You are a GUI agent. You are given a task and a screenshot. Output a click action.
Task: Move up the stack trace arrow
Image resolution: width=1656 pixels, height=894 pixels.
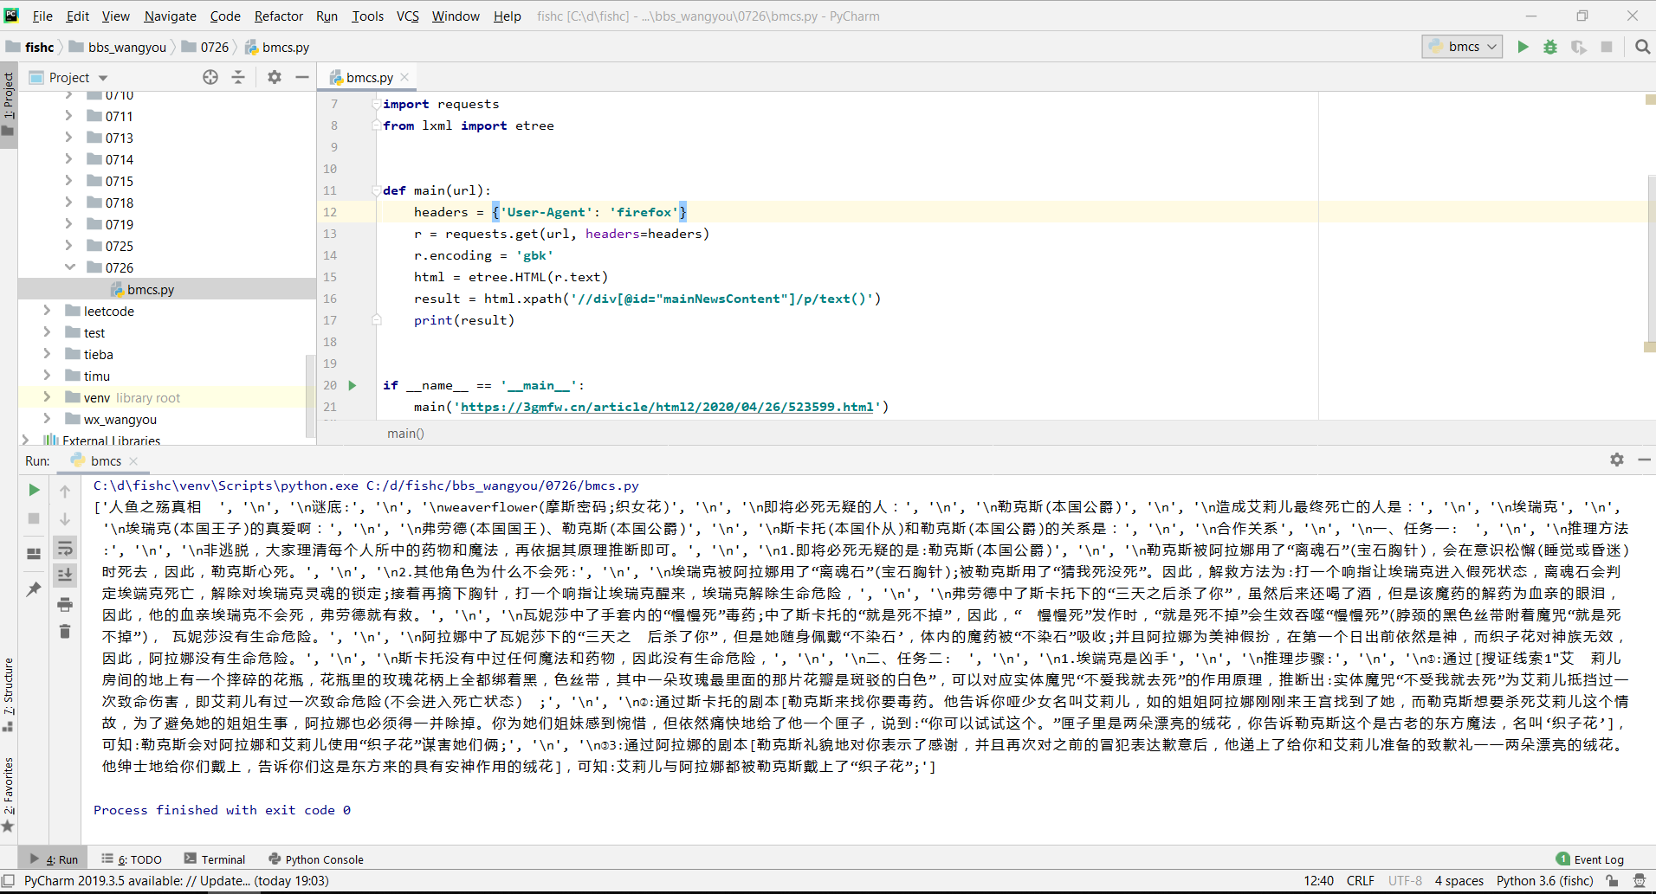click(x=65, y=492)
